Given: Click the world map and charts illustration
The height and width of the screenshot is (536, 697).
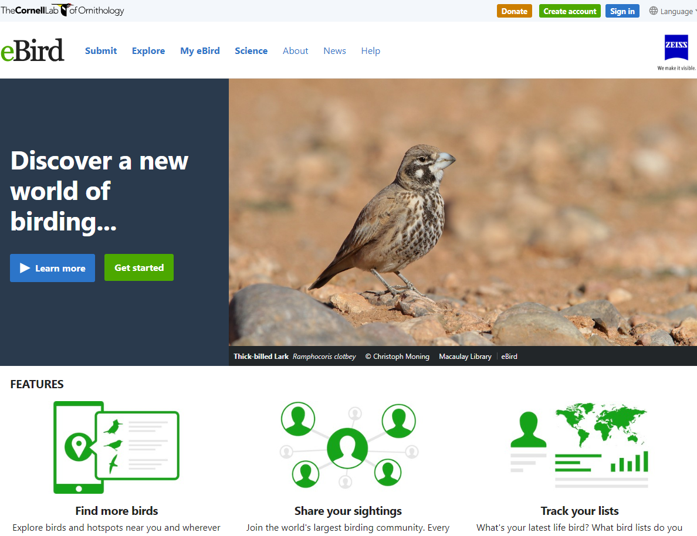Looking at the screenshot, I should [579, 445].
